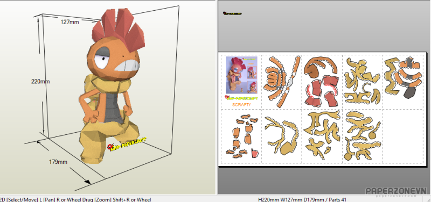Click the small logo at top of 2D pane
Viewport: 431px width, 202px height.
(232, 13)
